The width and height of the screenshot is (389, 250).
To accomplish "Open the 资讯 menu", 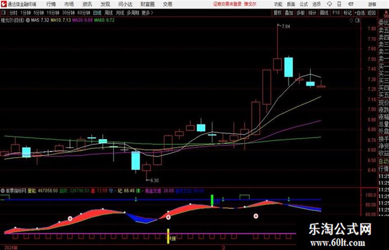I will 87,4.
